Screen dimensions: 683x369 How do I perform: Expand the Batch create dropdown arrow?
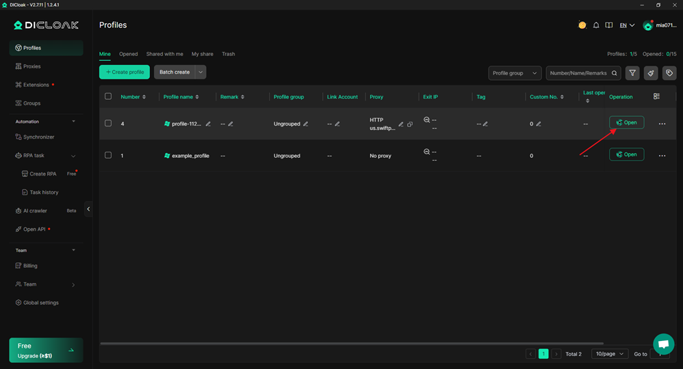coord(201,72)
